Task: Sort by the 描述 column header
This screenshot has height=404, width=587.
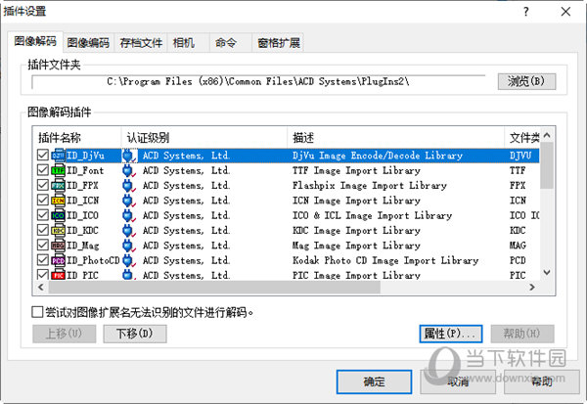Action: [x=395, y=137]
